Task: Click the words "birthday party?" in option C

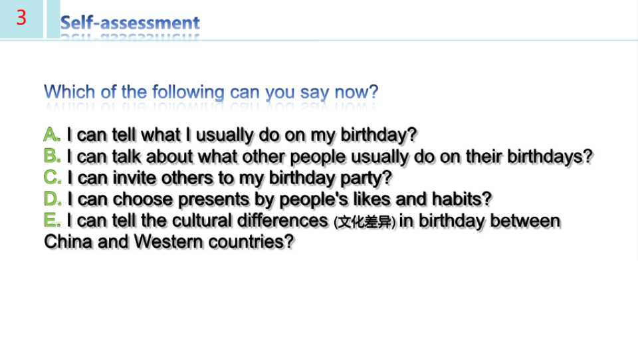Action: coord(330,178)
